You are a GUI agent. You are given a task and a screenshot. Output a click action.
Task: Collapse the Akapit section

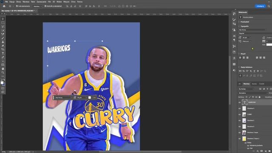tap(239, 54)
